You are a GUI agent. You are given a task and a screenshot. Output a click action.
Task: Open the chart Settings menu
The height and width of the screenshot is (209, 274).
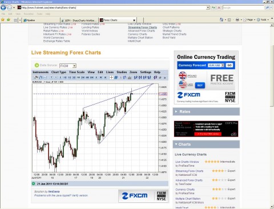[146, 72]
